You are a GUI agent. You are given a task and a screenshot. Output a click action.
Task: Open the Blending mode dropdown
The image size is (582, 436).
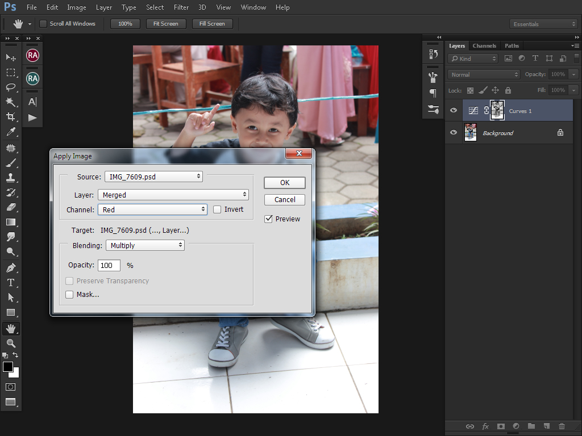point(144,245)
